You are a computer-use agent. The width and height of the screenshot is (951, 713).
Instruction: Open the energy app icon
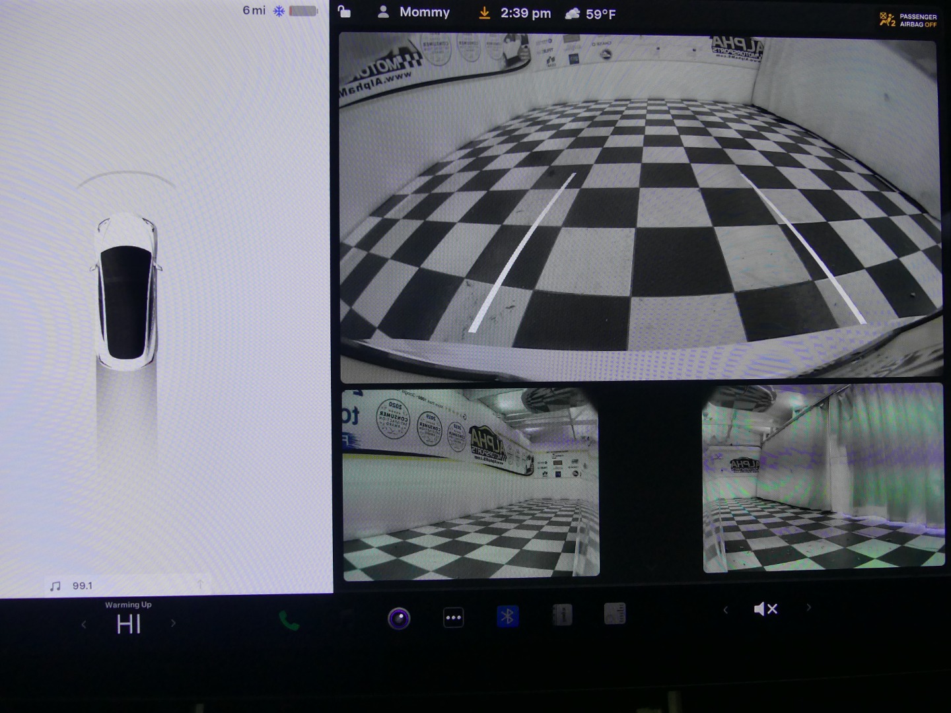(614, 614)
